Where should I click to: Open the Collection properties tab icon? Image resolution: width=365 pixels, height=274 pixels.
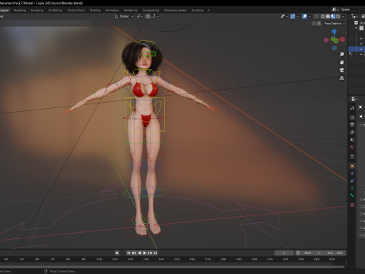click(352, 157)
